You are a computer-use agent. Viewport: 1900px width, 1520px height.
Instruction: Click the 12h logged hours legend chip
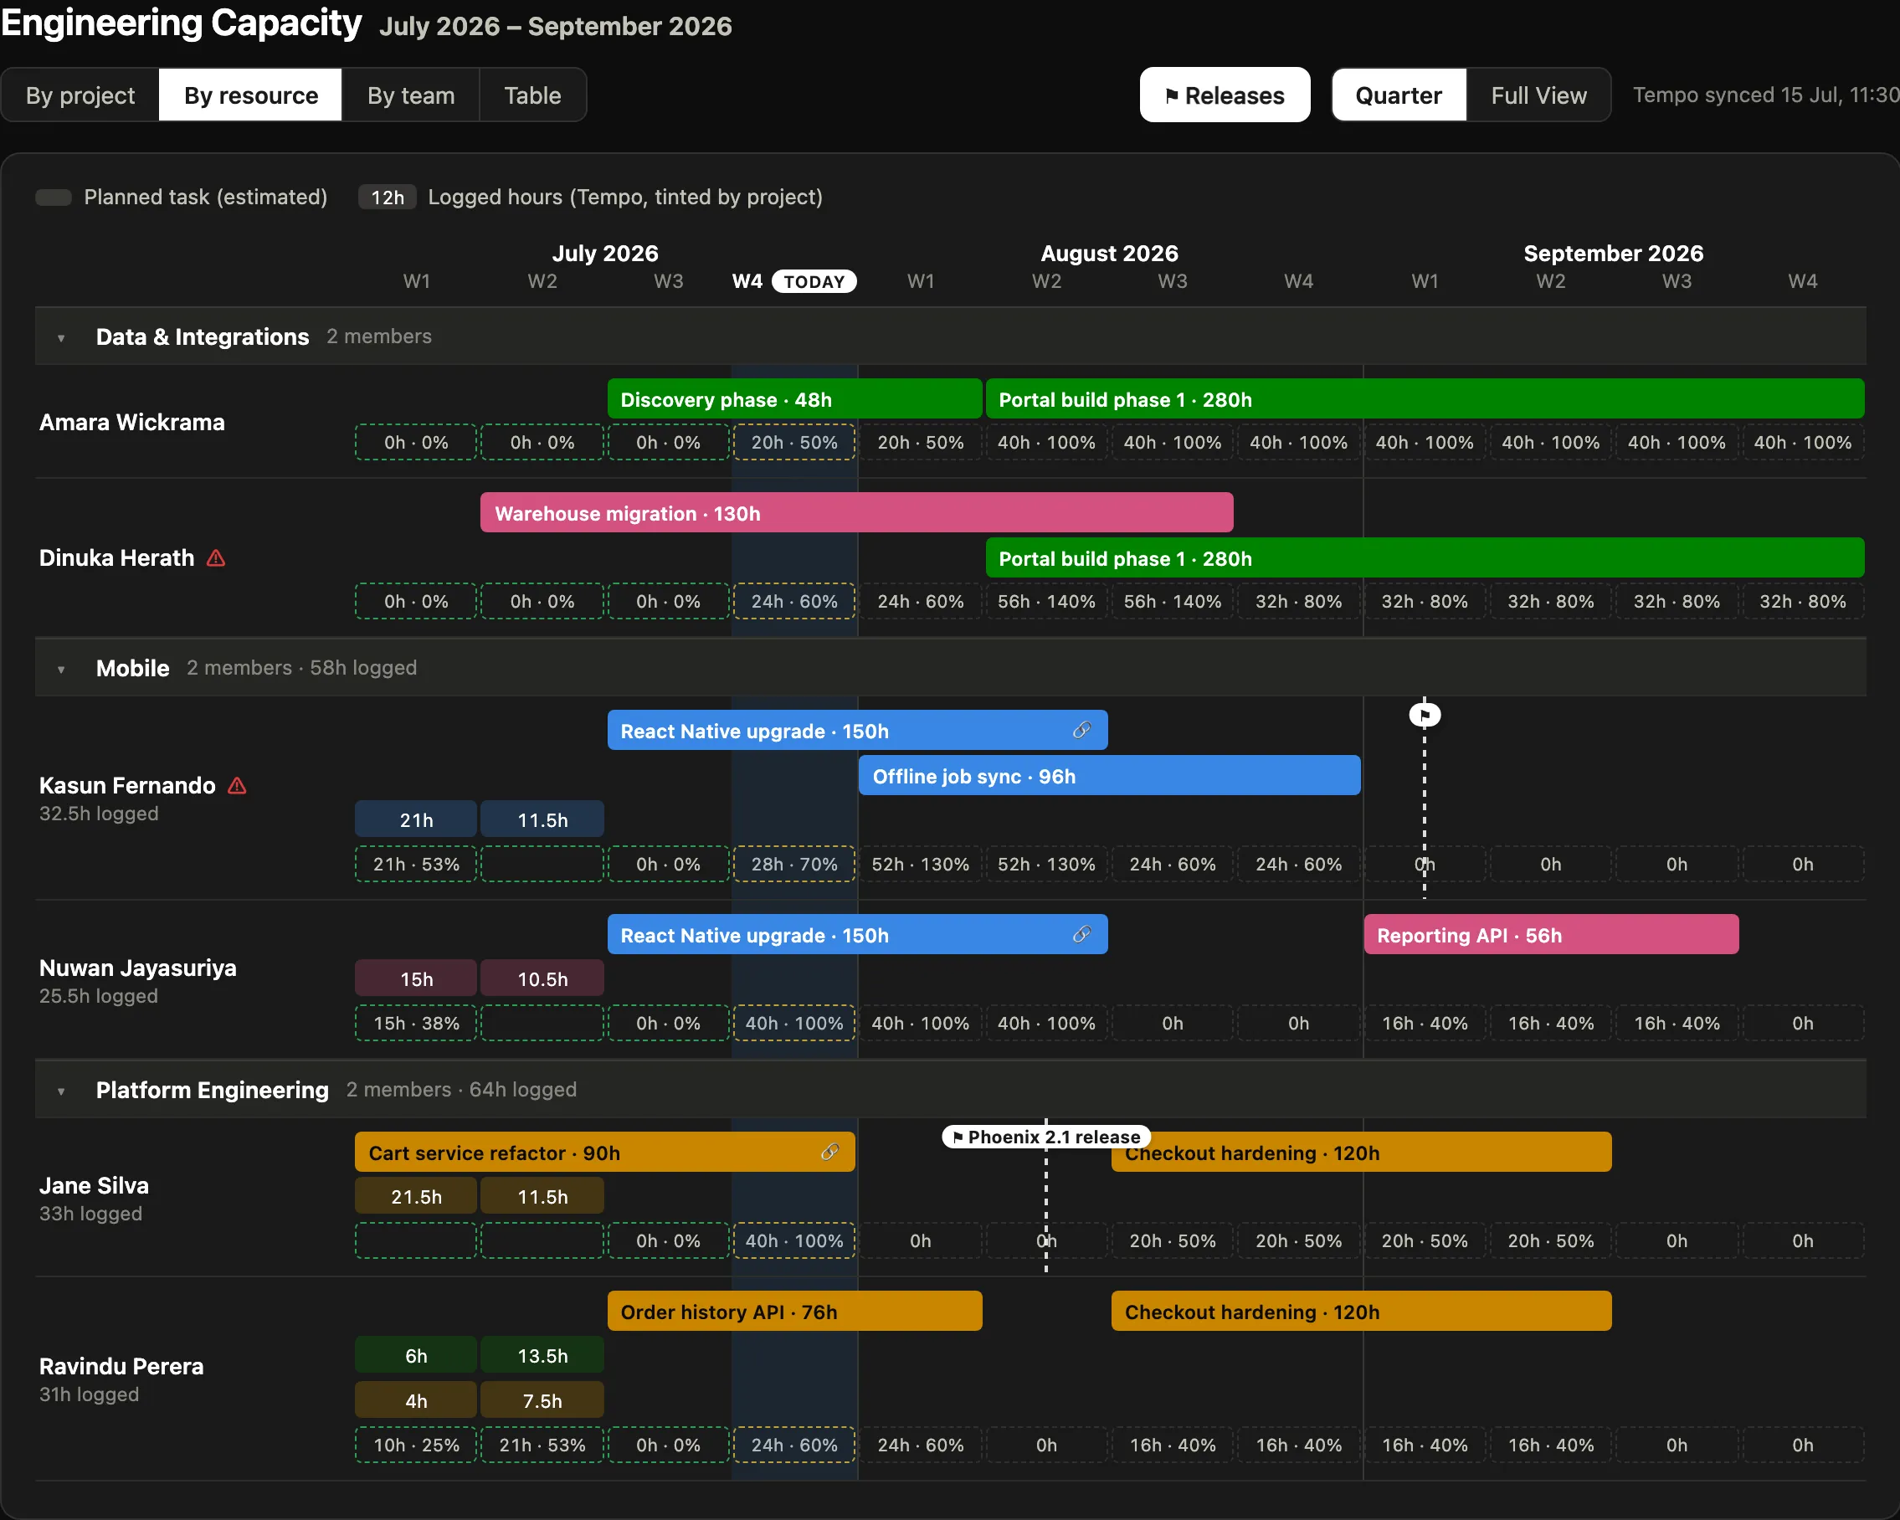[x=387, y=198]
